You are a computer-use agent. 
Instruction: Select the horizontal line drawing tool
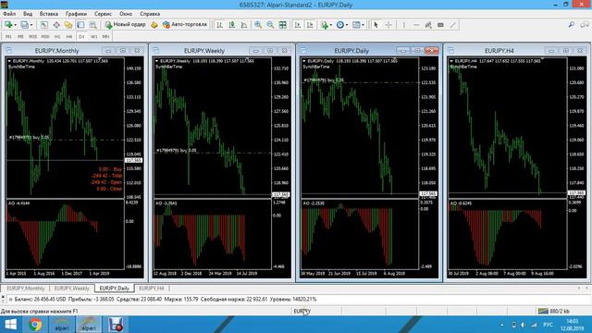[x=416, y=25]
